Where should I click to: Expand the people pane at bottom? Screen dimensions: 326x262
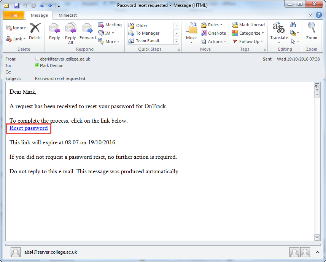[318, 252]
